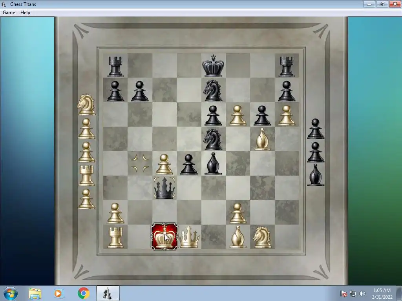Click the black pawn on a7
This screenshot has width=402, height=301.
tap(115, 91)
